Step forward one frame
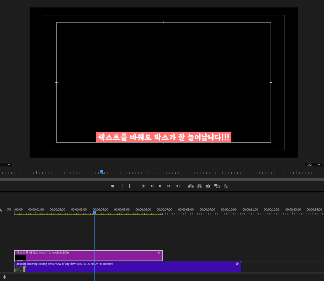324x281 pixels. pyautogui.click(x=169, y=186)
